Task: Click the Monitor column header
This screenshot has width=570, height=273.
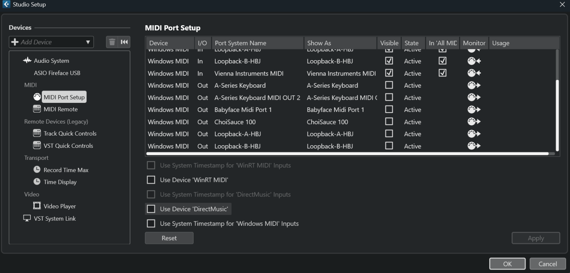Action: pos(474,43)
